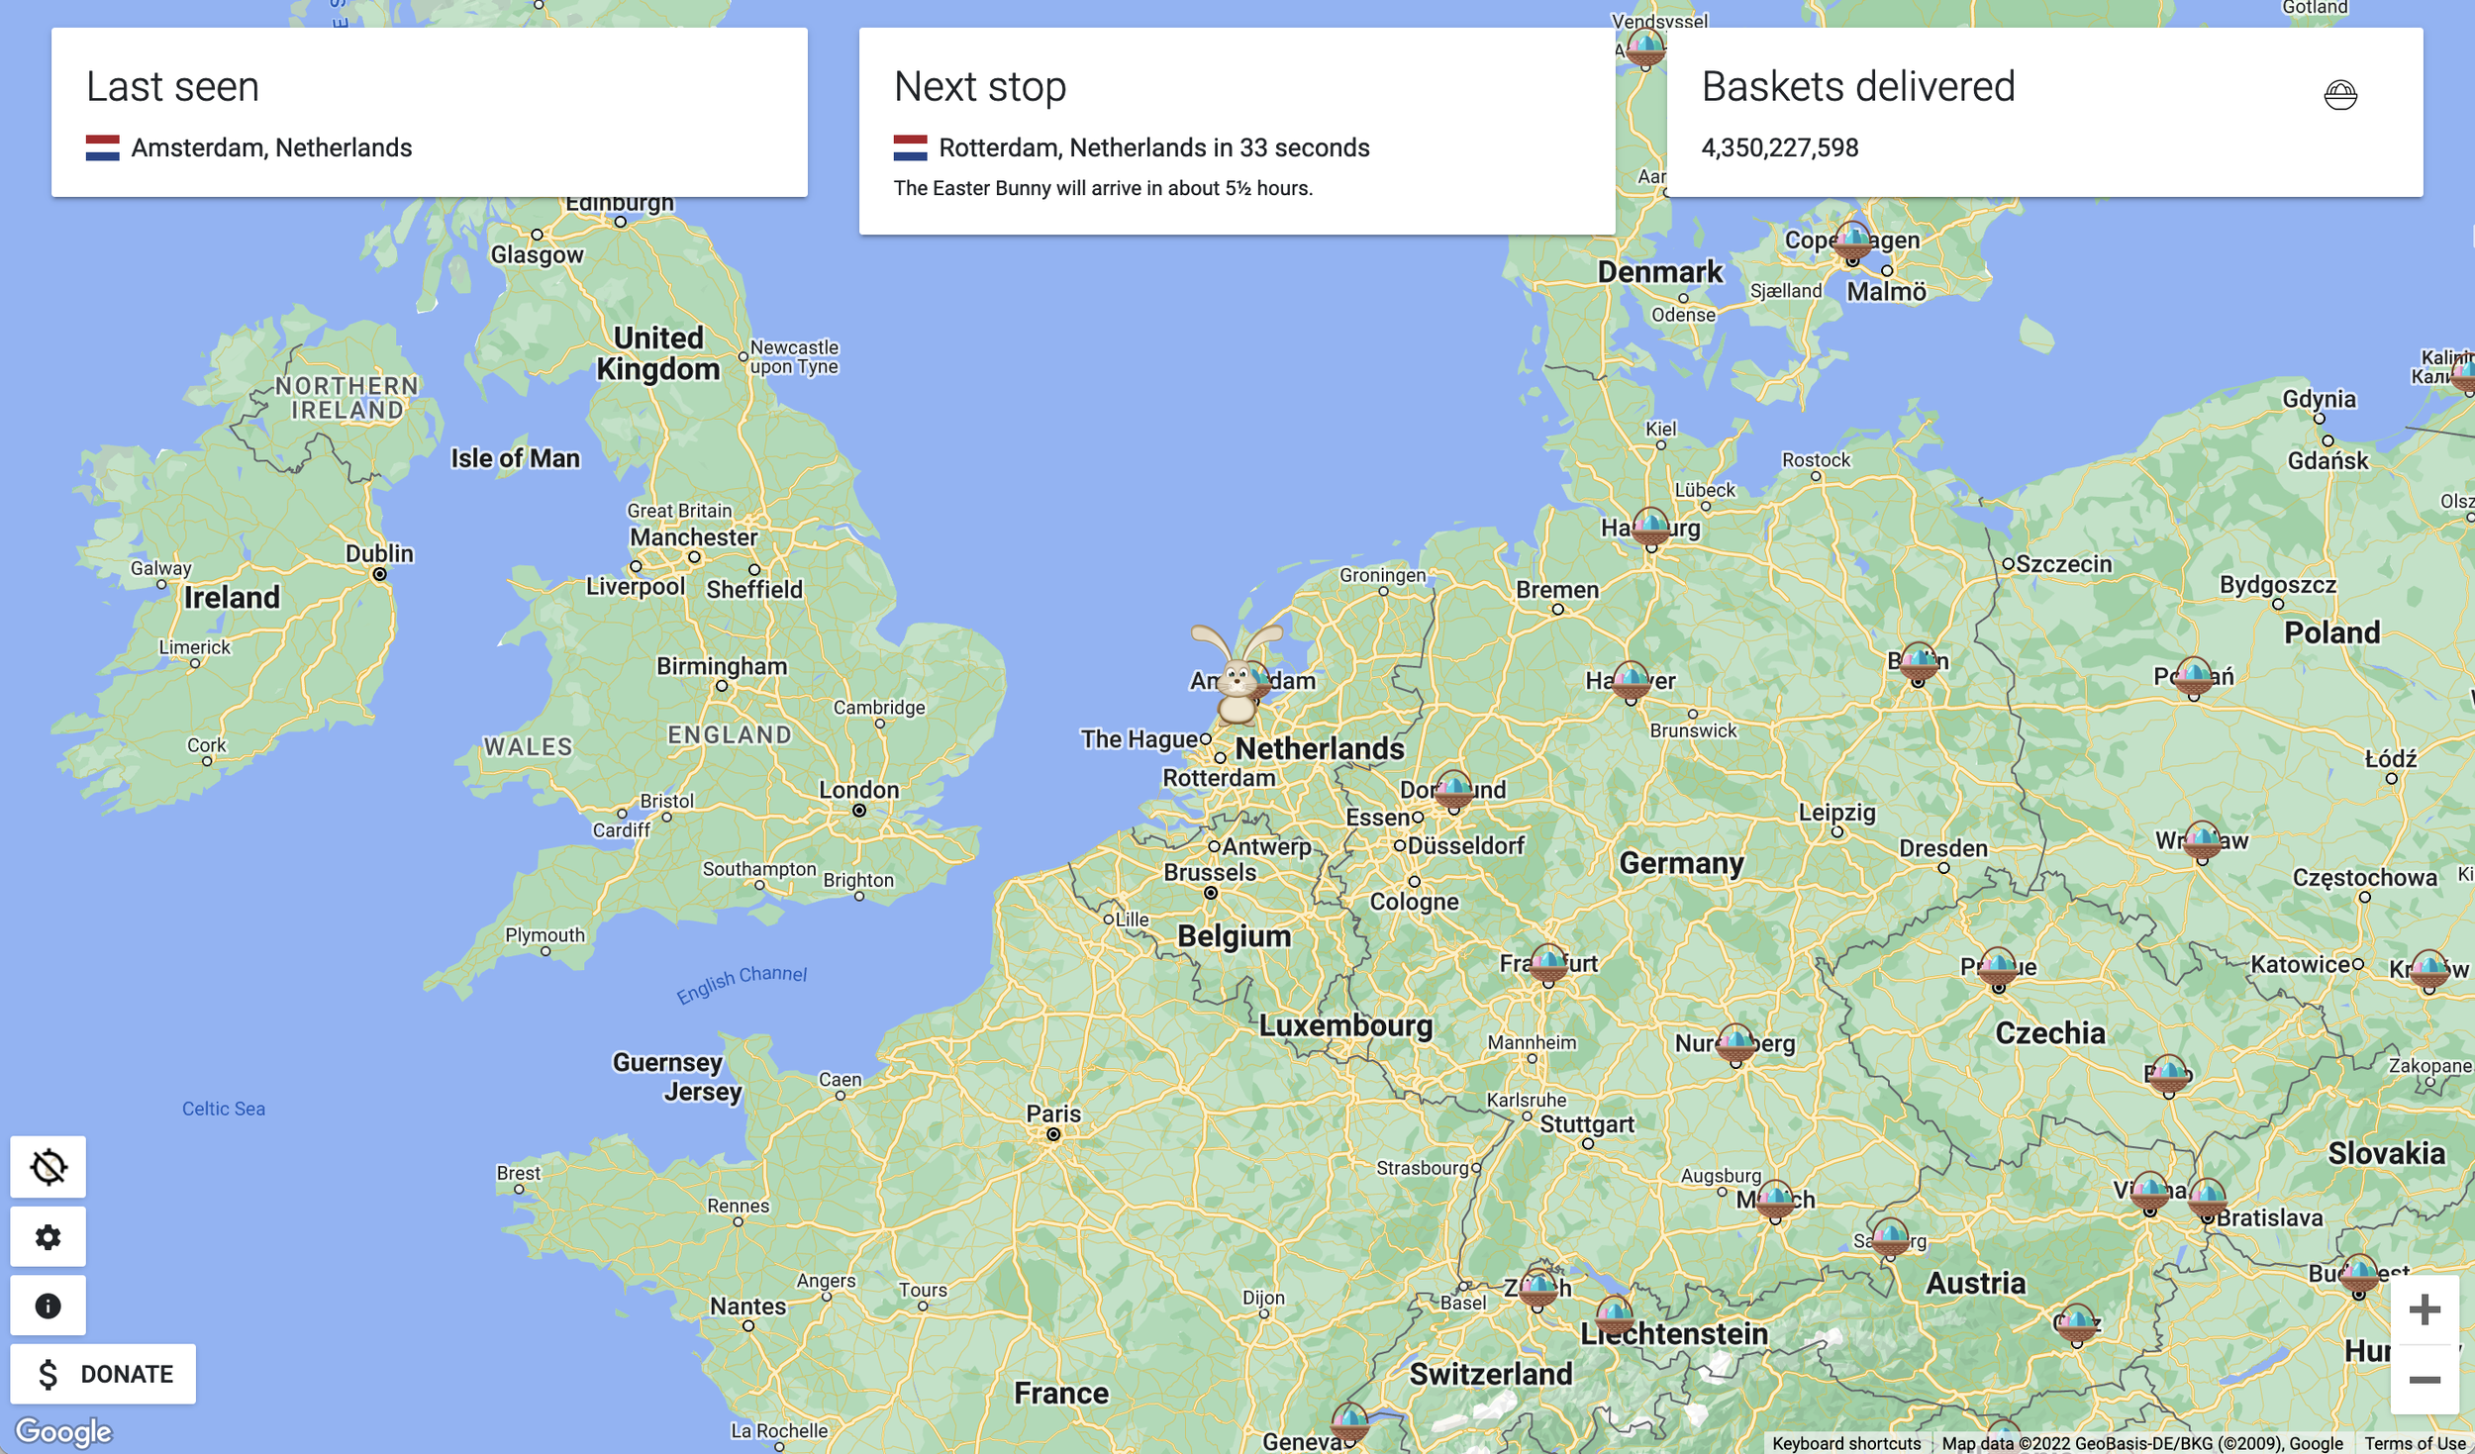Screen dimensions: 2475x1454
Task: Click the basket marker on Prague
Action: tap(1998, 967)
